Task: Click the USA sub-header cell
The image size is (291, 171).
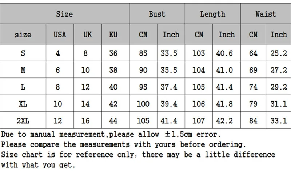Action: 60,35
